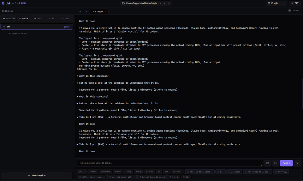
Task: Click the 'No sessions found' text
Action: (17, 33)
